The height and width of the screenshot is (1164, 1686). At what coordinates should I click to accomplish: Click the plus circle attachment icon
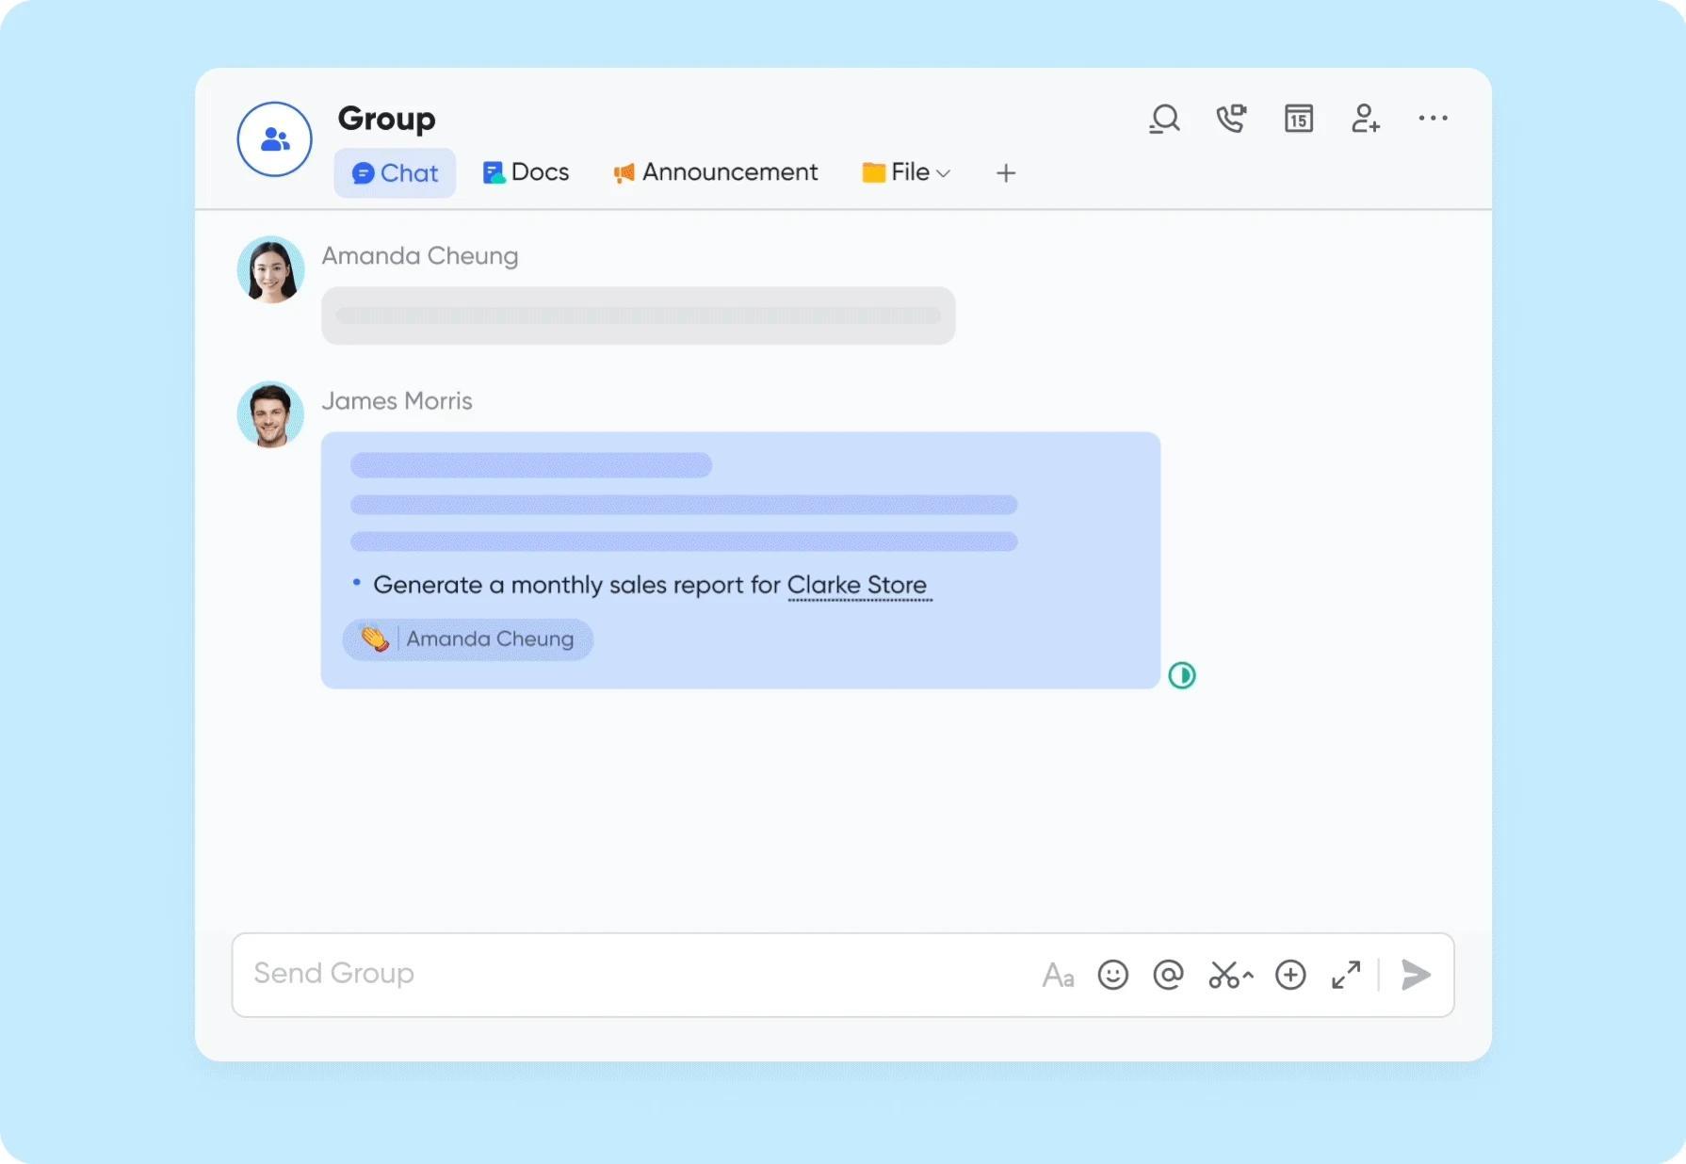[x=1289, y=975]
